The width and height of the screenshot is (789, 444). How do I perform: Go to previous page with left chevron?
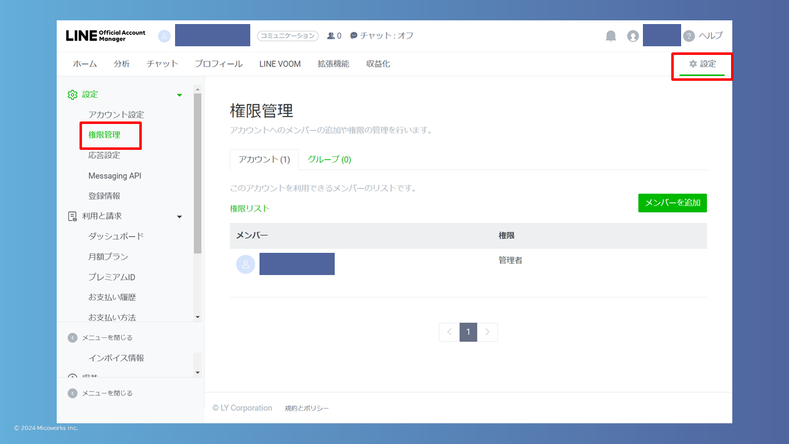[x=449, y=332]
